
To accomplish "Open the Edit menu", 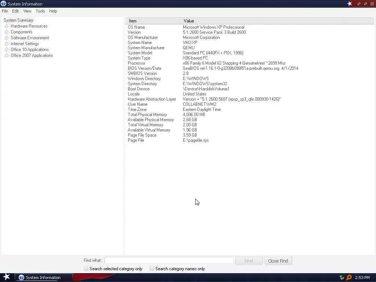I will tap(15, 11).
